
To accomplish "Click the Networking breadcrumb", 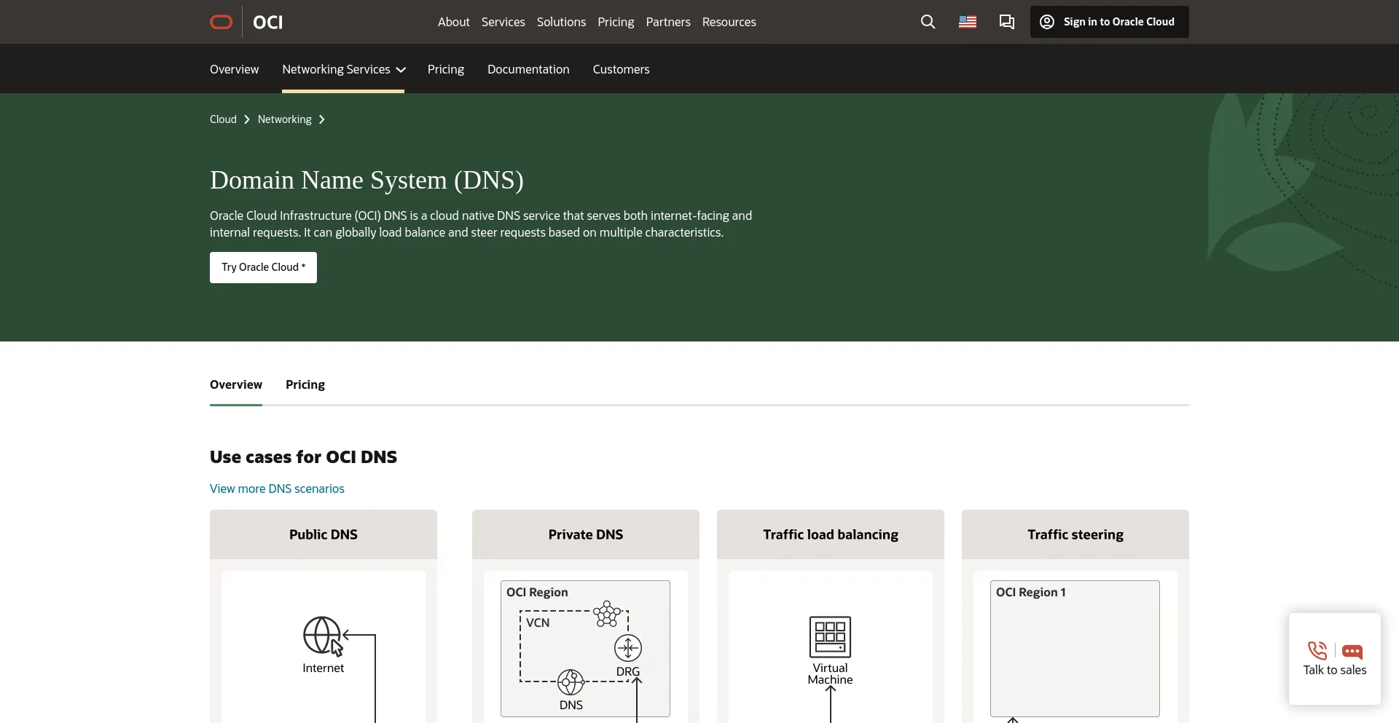I will click(284, 119).
